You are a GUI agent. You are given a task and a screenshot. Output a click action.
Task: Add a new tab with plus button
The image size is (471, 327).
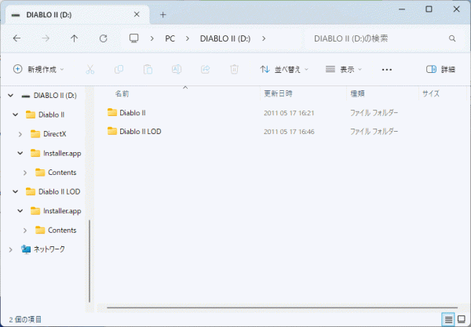[x=162, y=15]
